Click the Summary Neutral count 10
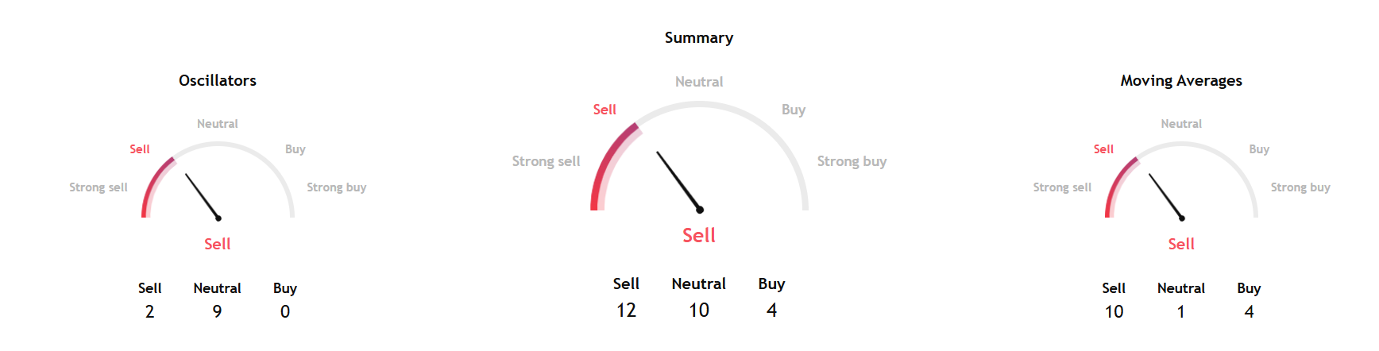Viewport: 1379px width, 351px height. 699,310
